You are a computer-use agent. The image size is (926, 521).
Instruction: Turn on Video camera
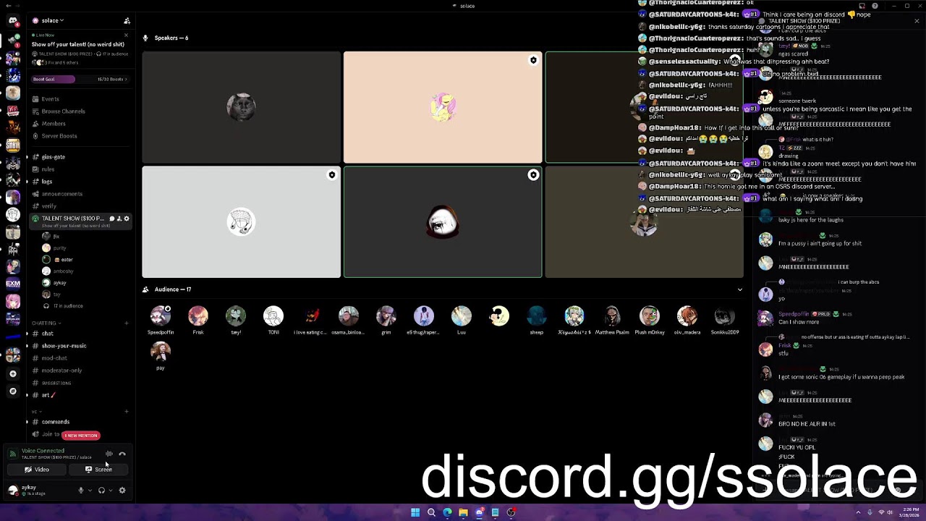point(36,470)
